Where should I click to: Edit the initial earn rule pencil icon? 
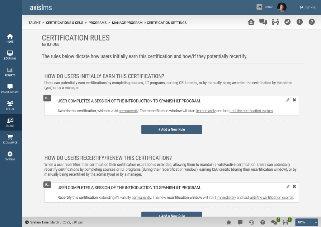coord(288,100)
